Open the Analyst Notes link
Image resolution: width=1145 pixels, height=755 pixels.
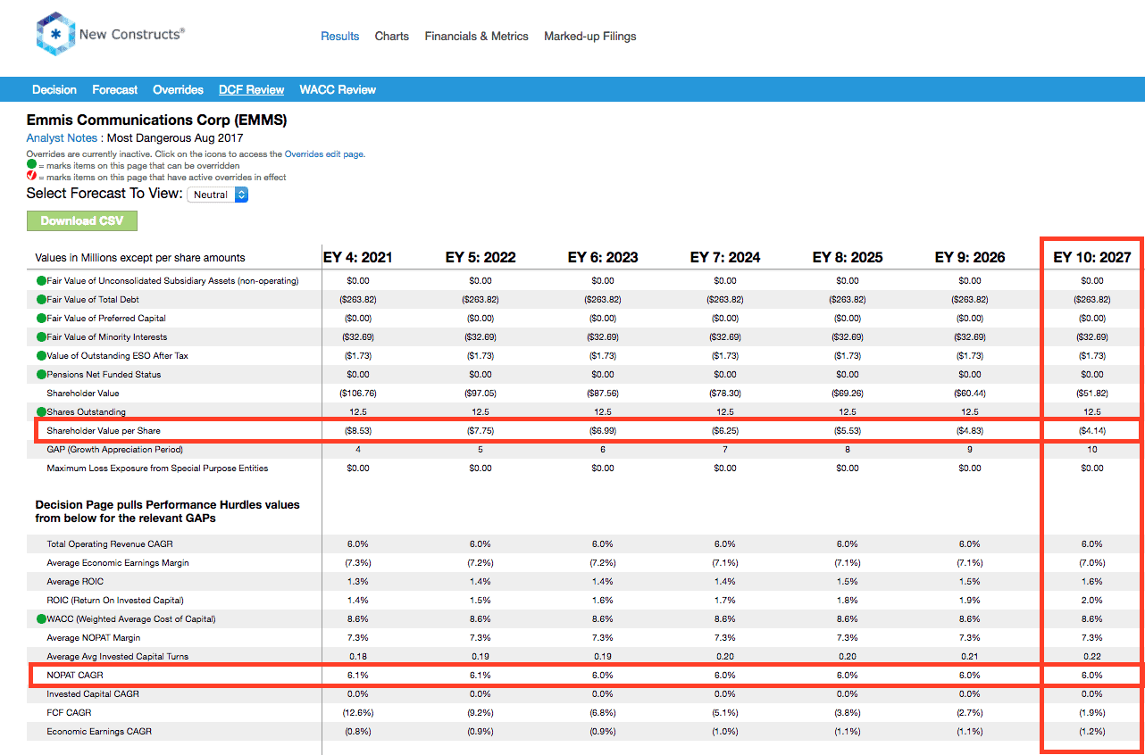click(62, 138)
